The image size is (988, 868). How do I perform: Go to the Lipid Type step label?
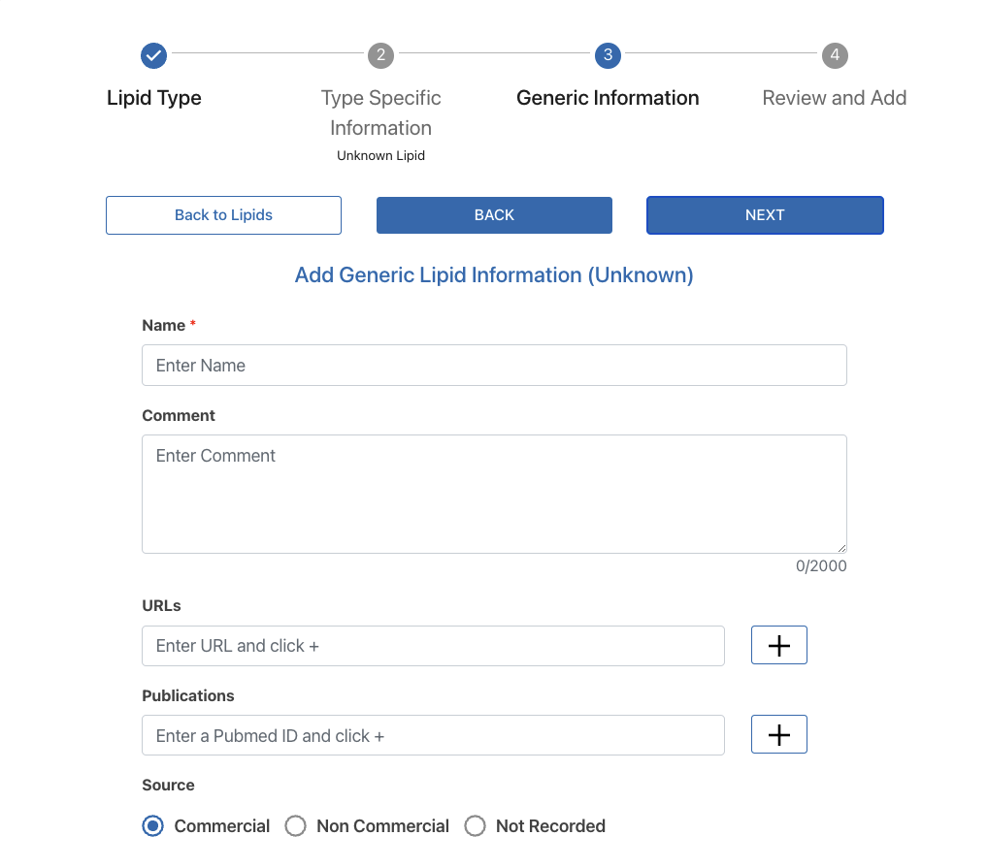(x=154, y=98)
